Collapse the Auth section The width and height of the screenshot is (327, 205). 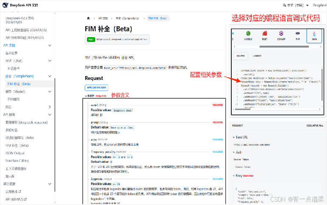[237, 152]
